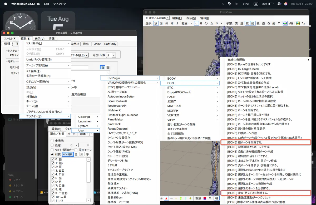Click the colored circle axis icon beside v軸
The image size is (316, 205).
285,23
